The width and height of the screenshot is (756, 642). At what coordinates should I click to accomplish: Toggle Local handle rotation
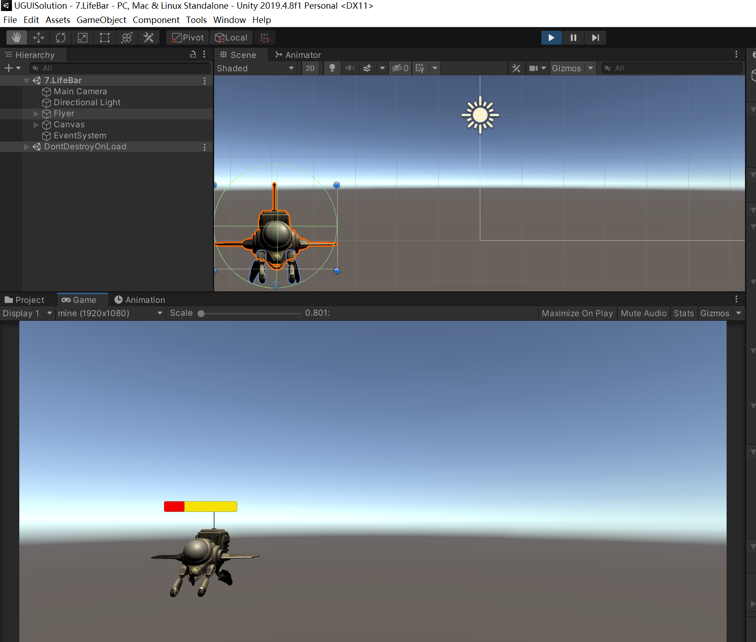(x=231, y=38)
